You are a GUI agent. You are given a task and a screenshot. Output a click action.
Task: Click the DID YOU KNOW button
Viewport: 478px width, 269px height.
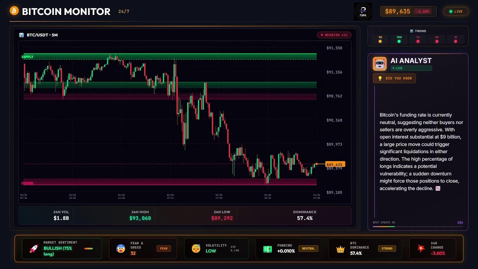[x=394, y=78]
